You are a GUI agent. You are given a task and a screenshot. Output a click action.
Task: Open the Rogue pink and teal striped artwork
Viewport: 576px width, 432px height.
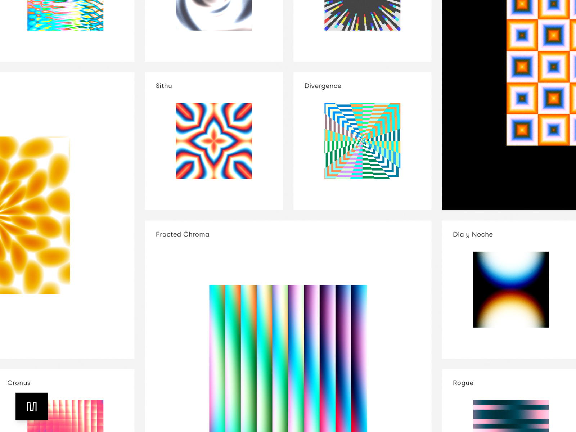(510, 416)
